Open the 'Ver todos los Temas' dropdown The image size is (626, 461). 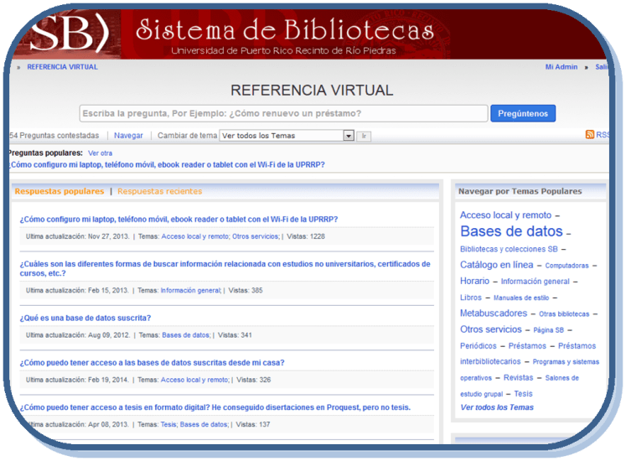[287, 136]
